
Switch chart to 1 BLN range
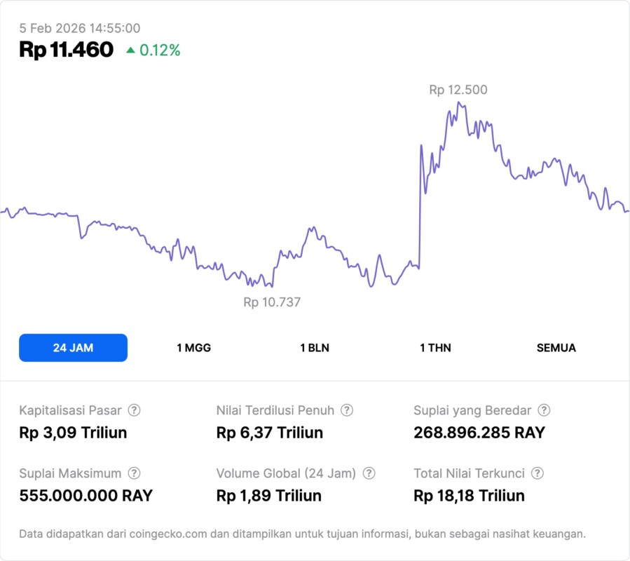(x=315, y=348)
